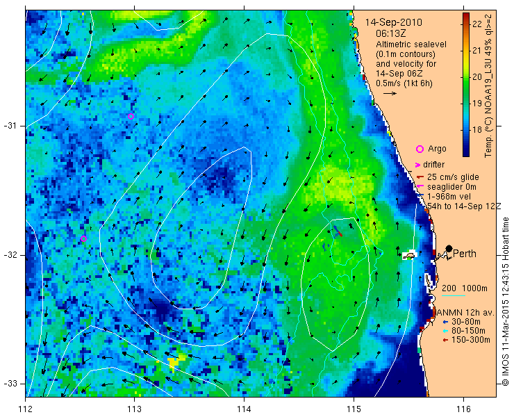Click the red 150-300m ANMN arrow
The image size is (514, 417).
pos(445,341)
